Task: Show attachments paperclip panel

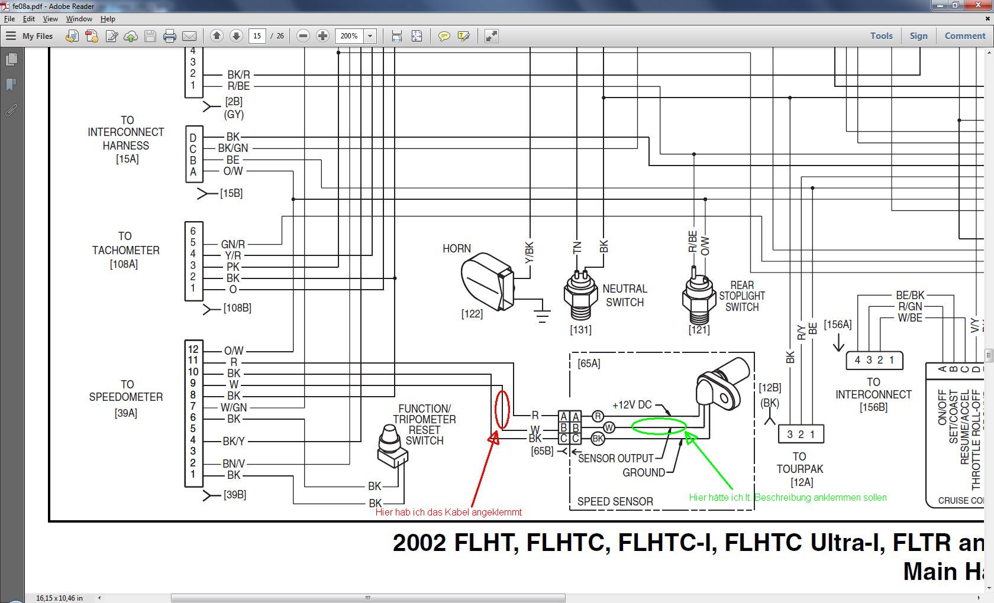Action: [x=11, y=110]
